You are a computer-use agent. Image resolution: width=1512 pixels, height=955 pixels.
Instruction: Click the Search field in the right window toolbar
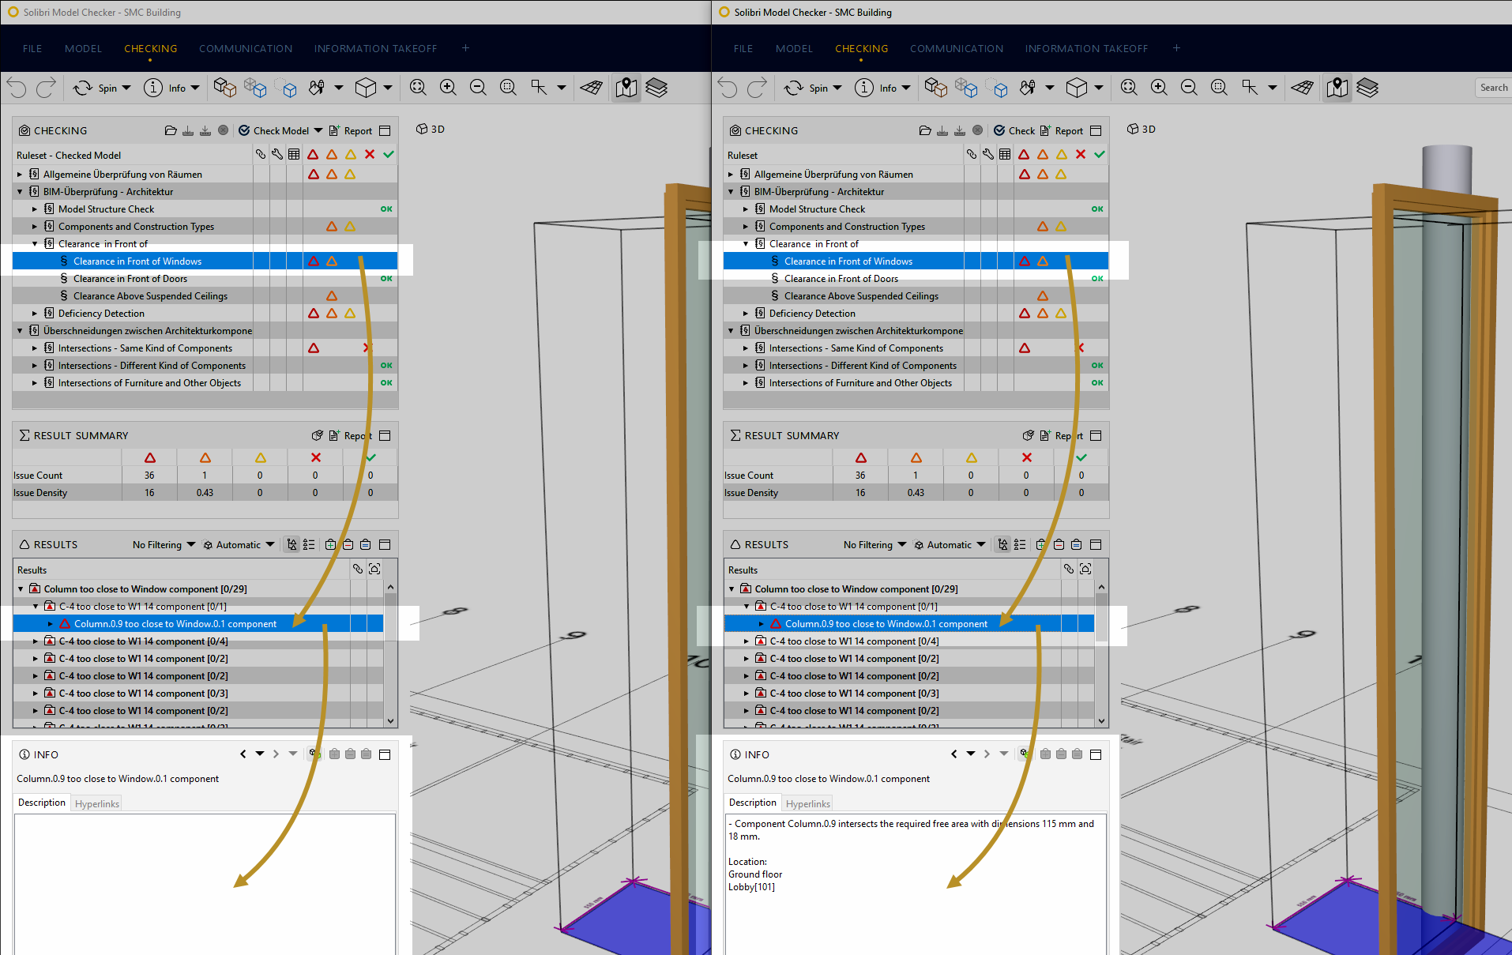(x=1493, y=88)
